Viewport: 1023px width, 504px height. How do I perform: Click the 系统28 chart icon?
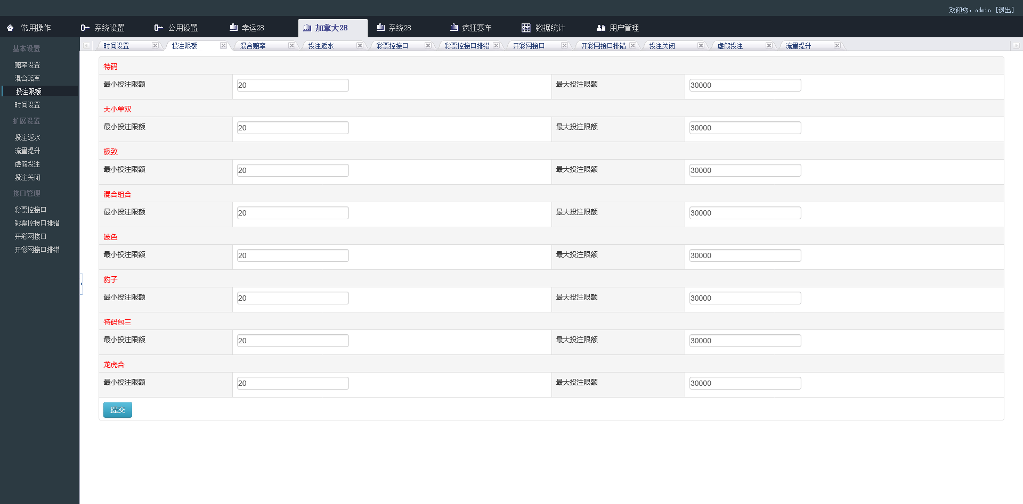click(x=380, y=27)
